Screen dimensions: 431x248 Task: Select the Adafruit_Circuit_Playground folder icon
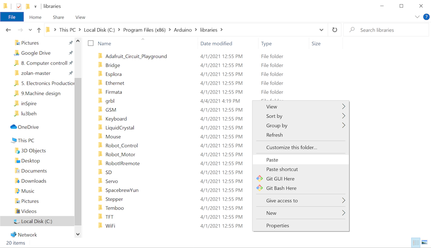[x=100, y=56]
